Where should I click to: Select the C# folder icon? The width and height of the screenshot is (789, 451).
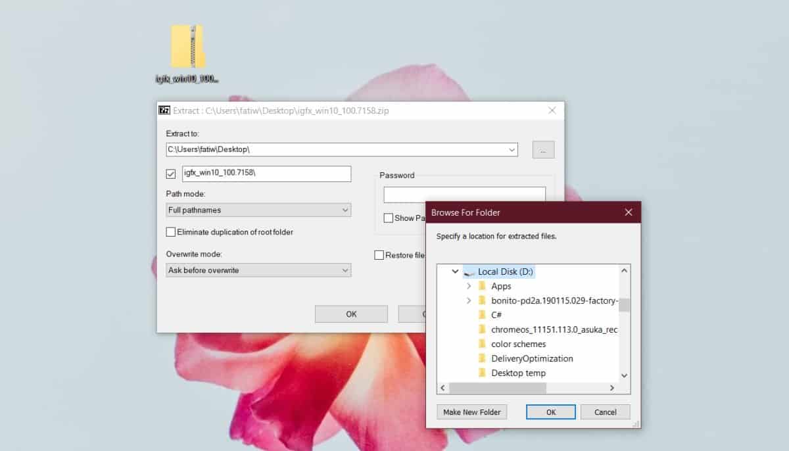coord(482,315)
